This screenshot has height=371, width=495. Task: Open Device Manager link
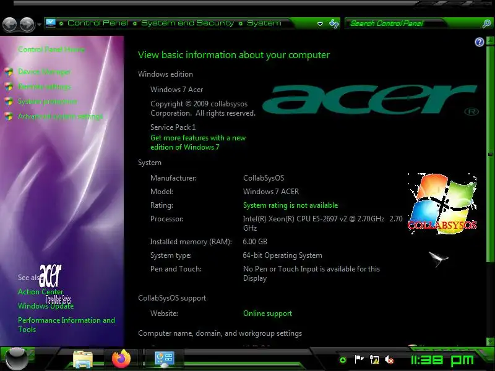[45, 72]
